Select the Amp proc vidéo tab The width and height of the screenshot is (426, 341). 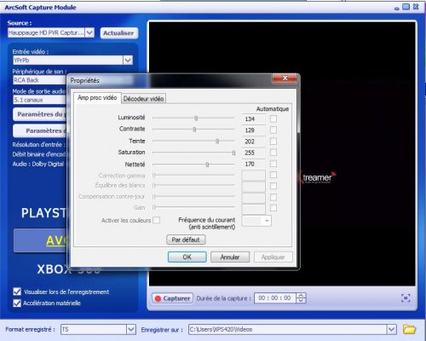coord(97,98)
